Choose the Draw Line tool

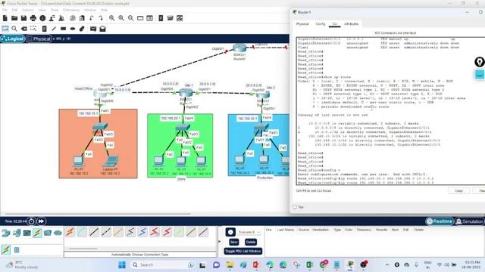coord(54,29)
